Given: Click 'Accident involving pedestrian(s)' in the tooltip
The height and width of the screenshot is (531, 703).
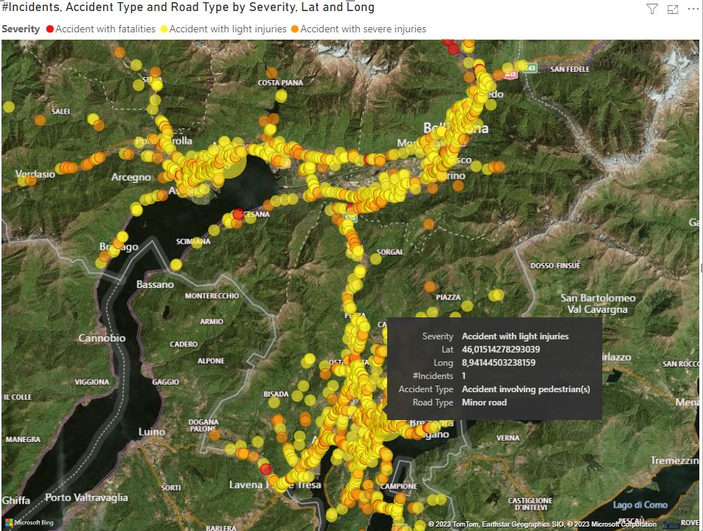Looking at the screenshot, I should [526, 389].
